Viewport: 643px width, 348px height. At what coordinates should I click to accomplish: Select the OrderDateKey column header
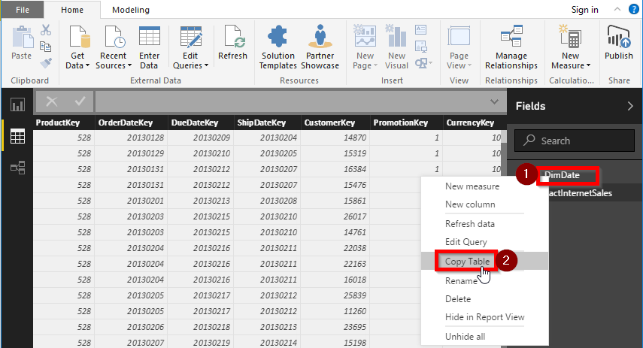(131, 123)
